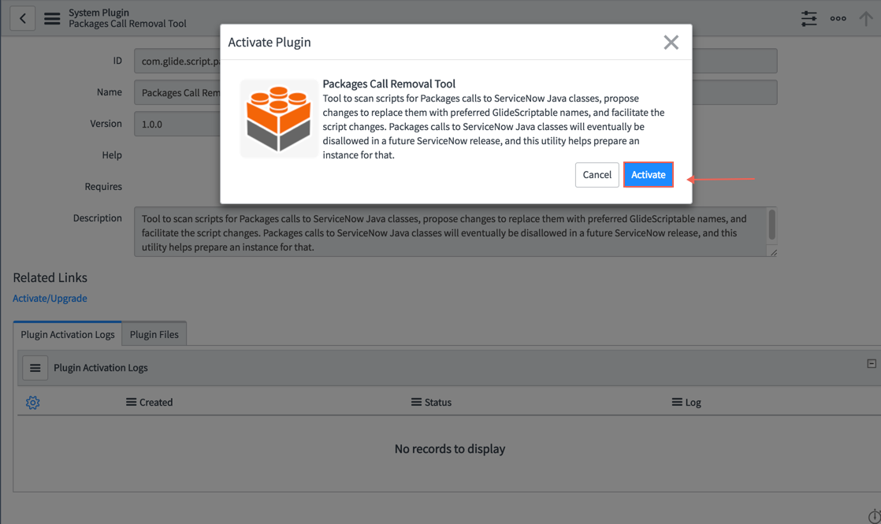The image size is (881, 524).
Task: Open the Status column menu icon
Action: (416, 402)
